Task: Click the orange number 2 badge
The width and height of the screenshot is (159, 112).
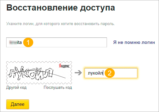Action: click(x=110, y=73)
